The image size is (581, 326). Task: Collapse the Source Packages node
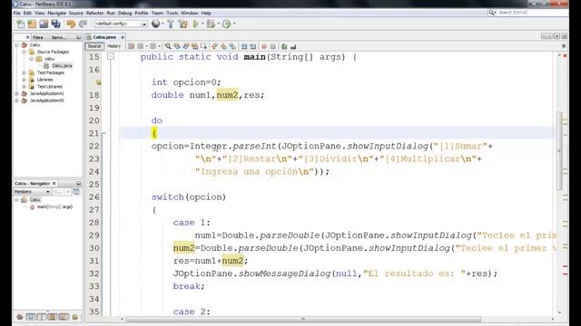[x=25, y=52]
